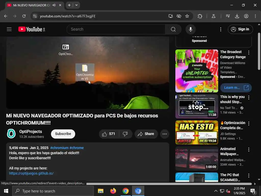Screen dimensions: 261x196
Task: Click the Sign in button
Action: 240,29
